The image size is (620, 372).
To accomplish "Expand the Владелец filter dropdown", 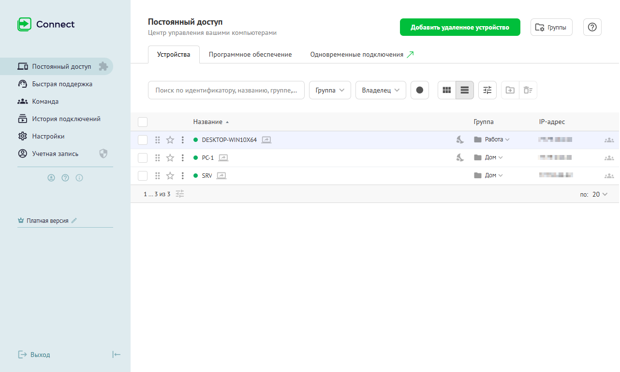I will coord(381,90).
